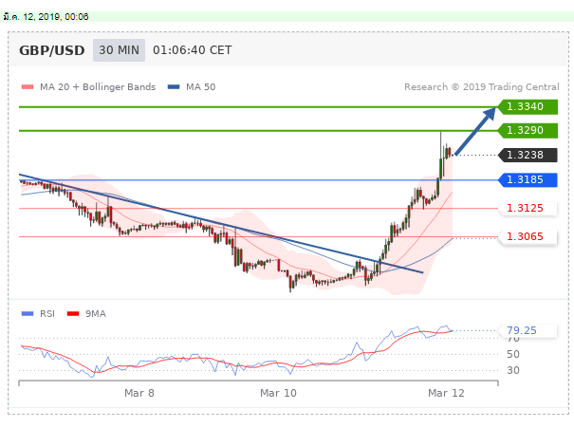Click the 1.3185 pivot level tag
The width and height of the screenshot is (574, 428).
tap(528, 179)
